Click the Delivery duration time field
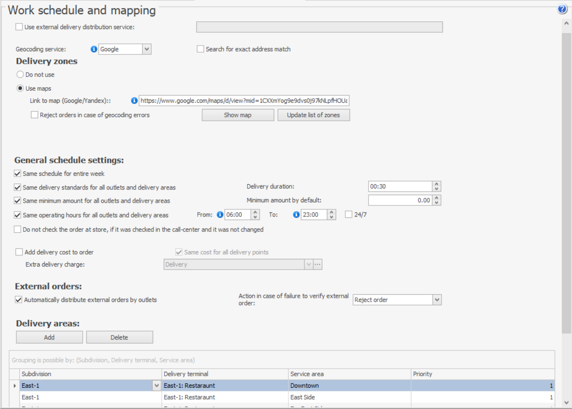 (399, 187)
